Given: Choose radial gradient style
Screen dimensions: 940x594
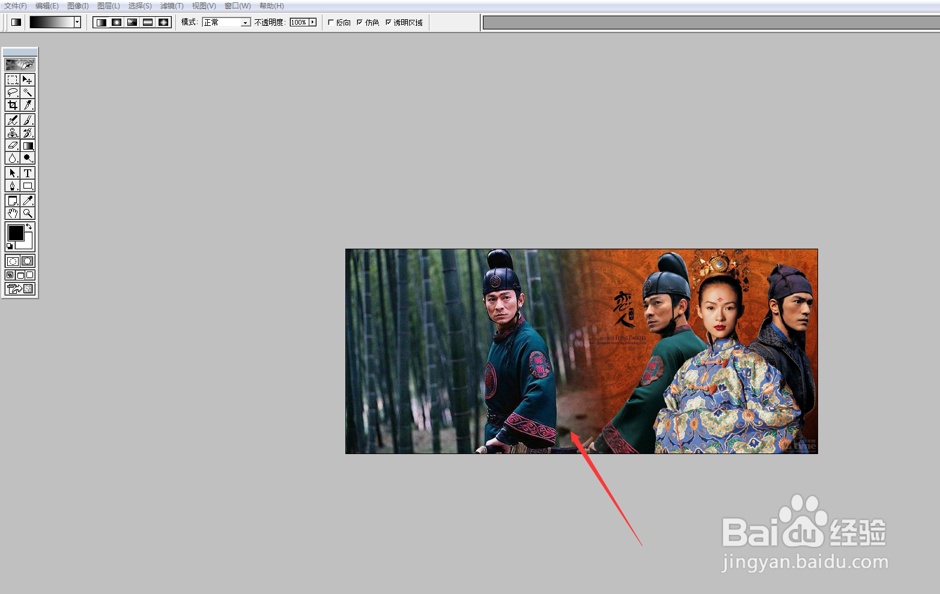Looking at the screenshot, I should tap(117, 22).
